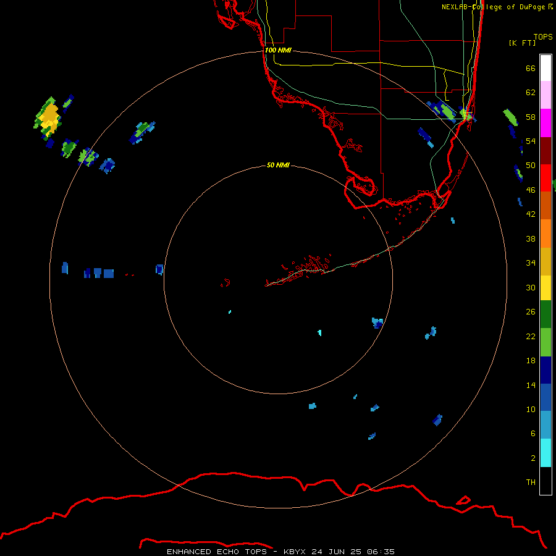Image resolution: width=556 pixels, height=556 pixels.
Task: Click the 58 value on legend scale
Action: [x=531, y=117]
